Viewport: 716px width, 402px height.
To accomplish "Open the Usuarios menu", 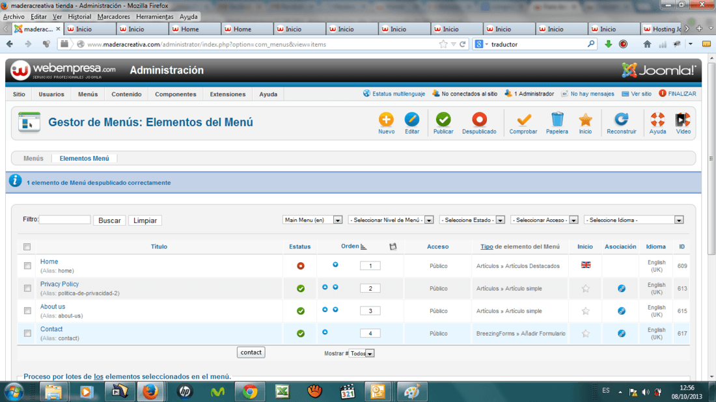I will click(51, 94).
